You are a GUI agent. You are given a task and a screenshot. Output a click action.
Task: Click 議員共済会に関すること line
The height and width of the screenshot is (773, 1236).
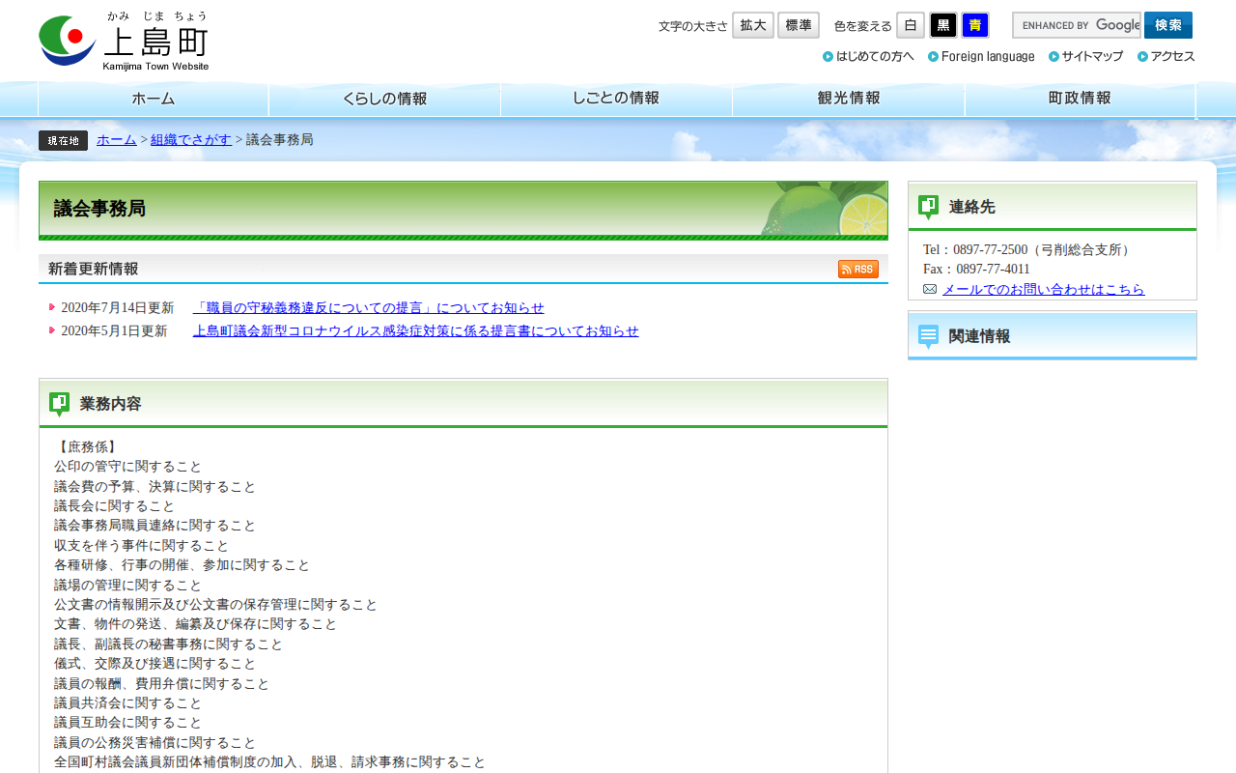pyautogui.click(x=128, y=703)
